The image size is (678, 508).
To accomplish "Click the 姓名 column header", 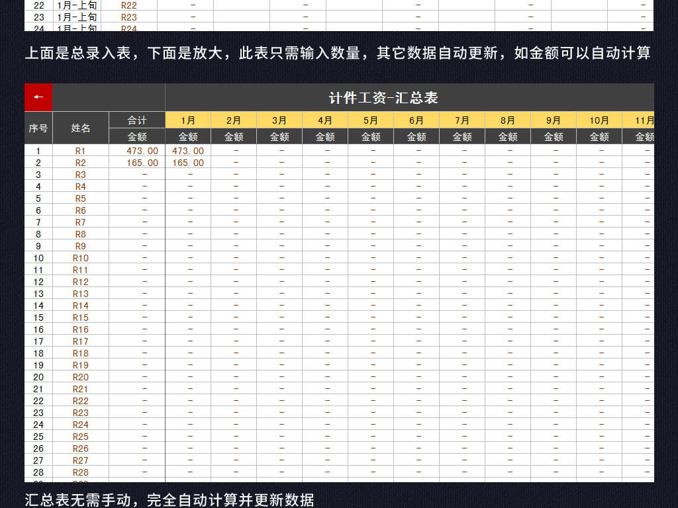I will 80,128.
